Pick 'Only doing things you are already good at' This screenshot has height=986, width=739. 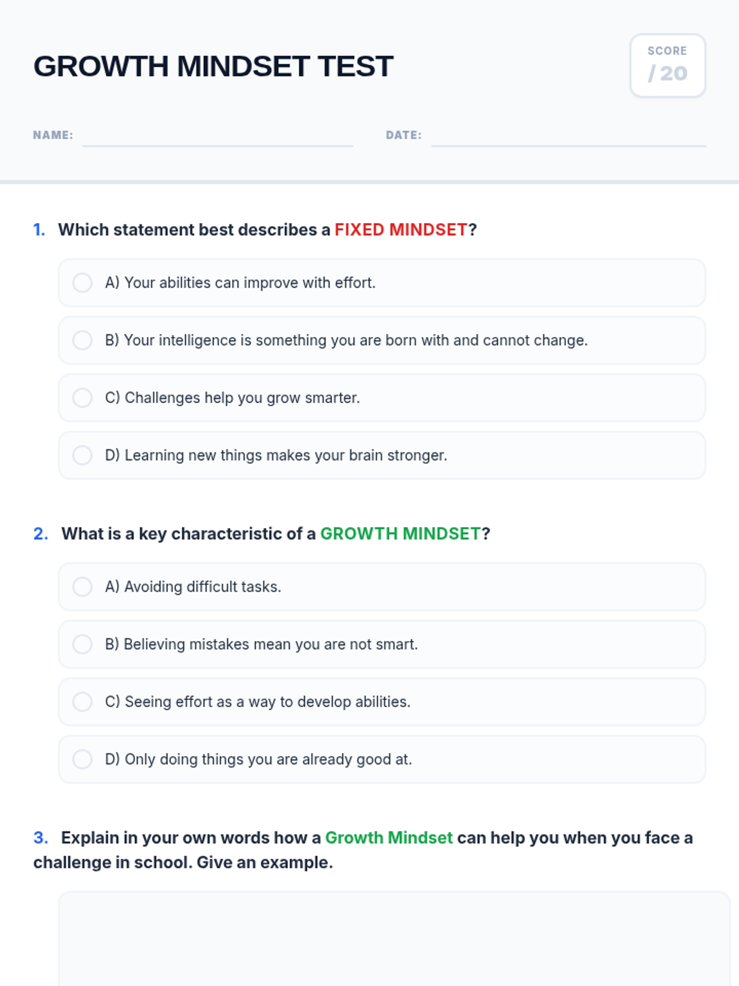pos(83,759)
